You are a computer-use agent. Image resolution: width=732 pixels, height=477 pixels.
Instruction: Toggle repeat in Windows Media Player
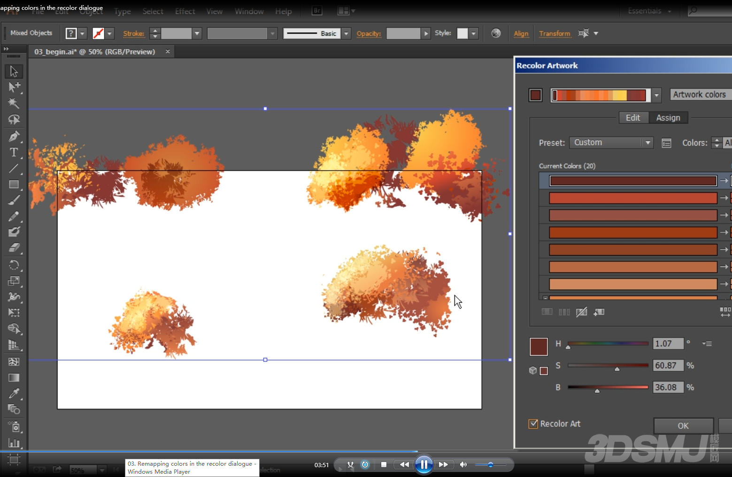point(365,464)
